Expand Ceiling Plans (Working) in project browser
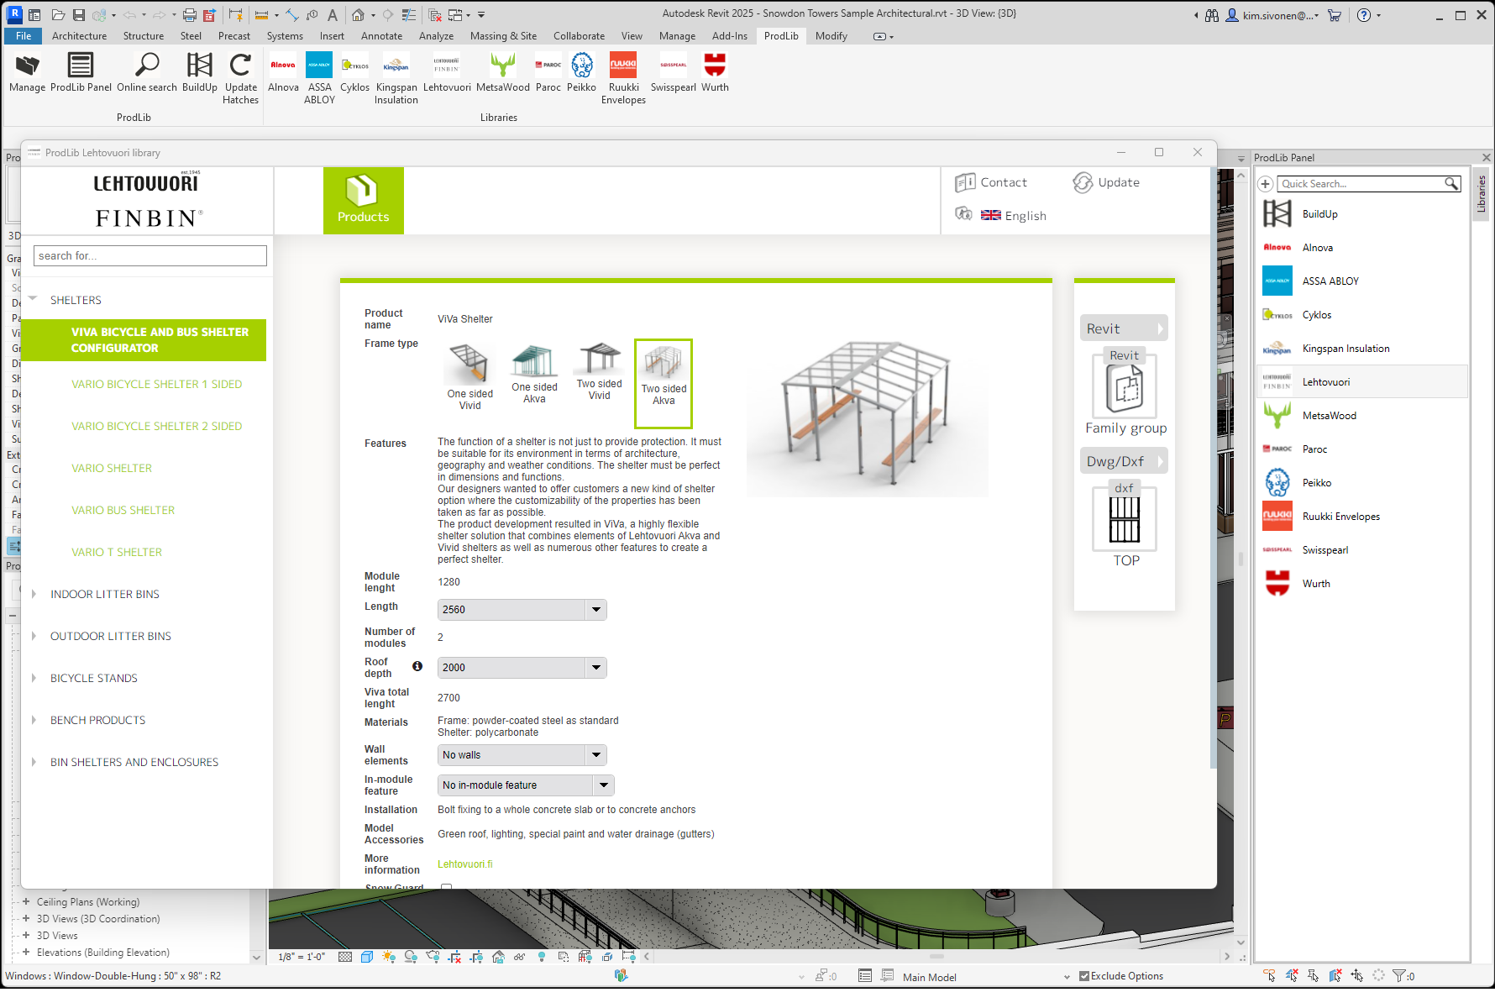 tap(26, 902)
